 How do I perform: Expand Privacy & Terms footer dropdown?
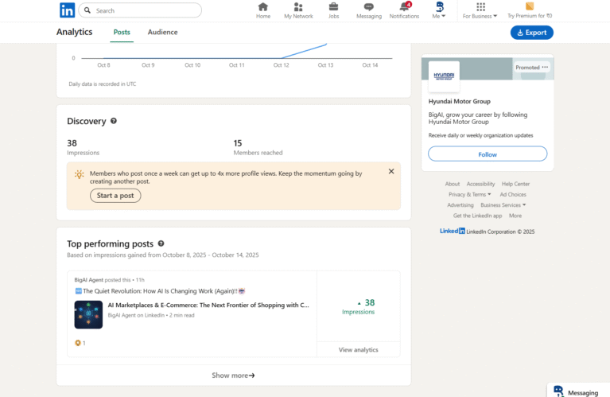point(469,194)
